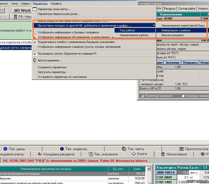Open Параметры переноса ресурсов dialog
The height and width of the screenshot is (184, 209).
(x=94, y=14)
